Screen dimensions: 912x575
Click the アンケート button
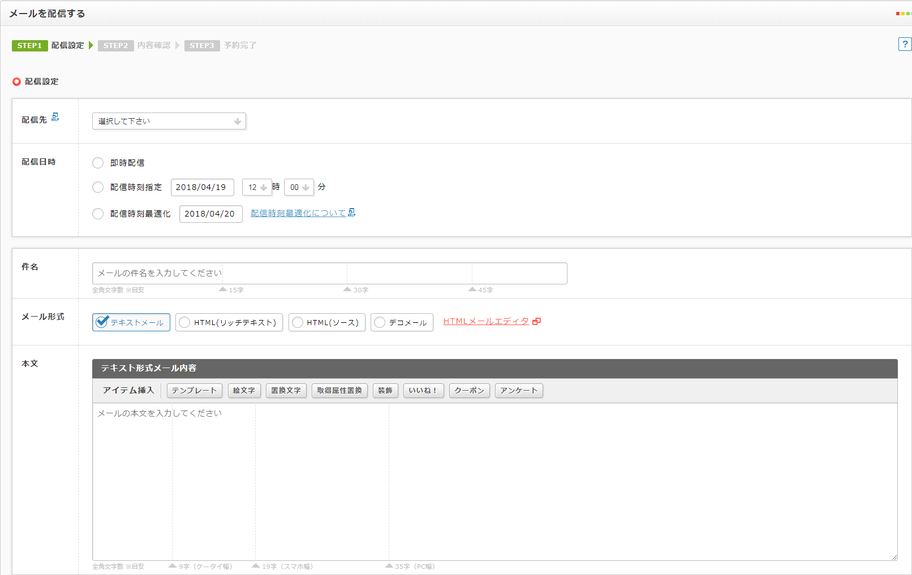pyautogui.click(x=519, y=391)
